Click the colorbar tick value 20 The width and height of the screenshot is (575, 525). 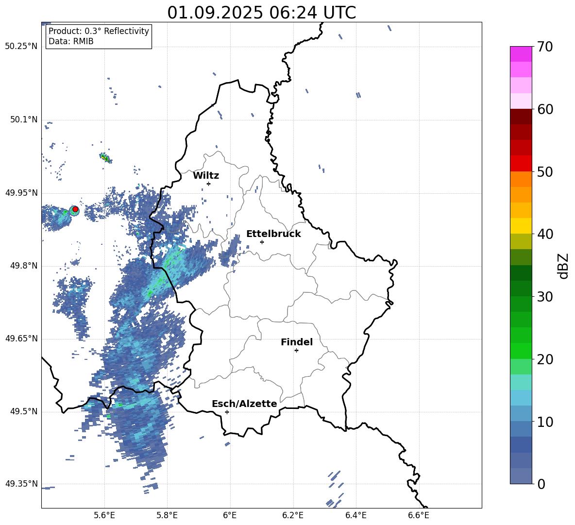click(x=545, y=359)
